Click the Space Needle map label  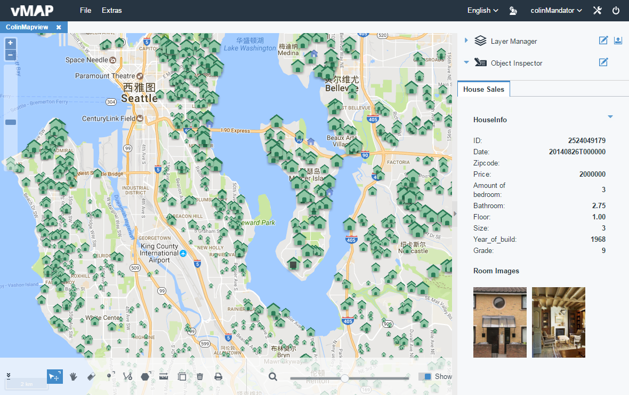(x=87, y=60)
